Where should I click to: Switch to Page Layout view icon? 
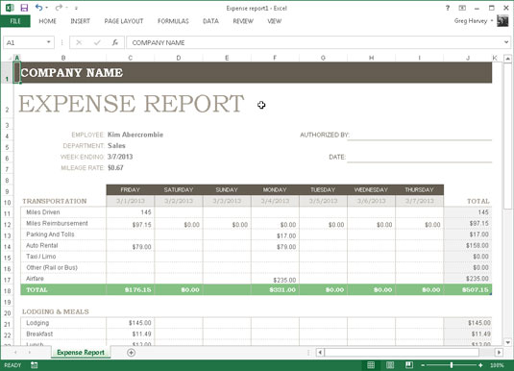390,365
